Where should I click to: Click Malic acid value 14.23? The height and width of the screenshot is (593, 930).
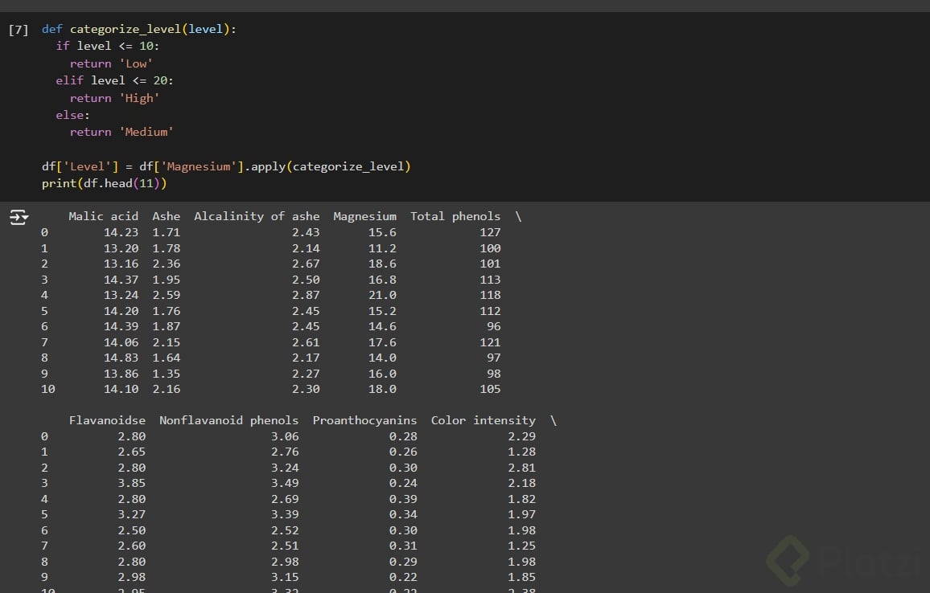(x=121, y=232)
